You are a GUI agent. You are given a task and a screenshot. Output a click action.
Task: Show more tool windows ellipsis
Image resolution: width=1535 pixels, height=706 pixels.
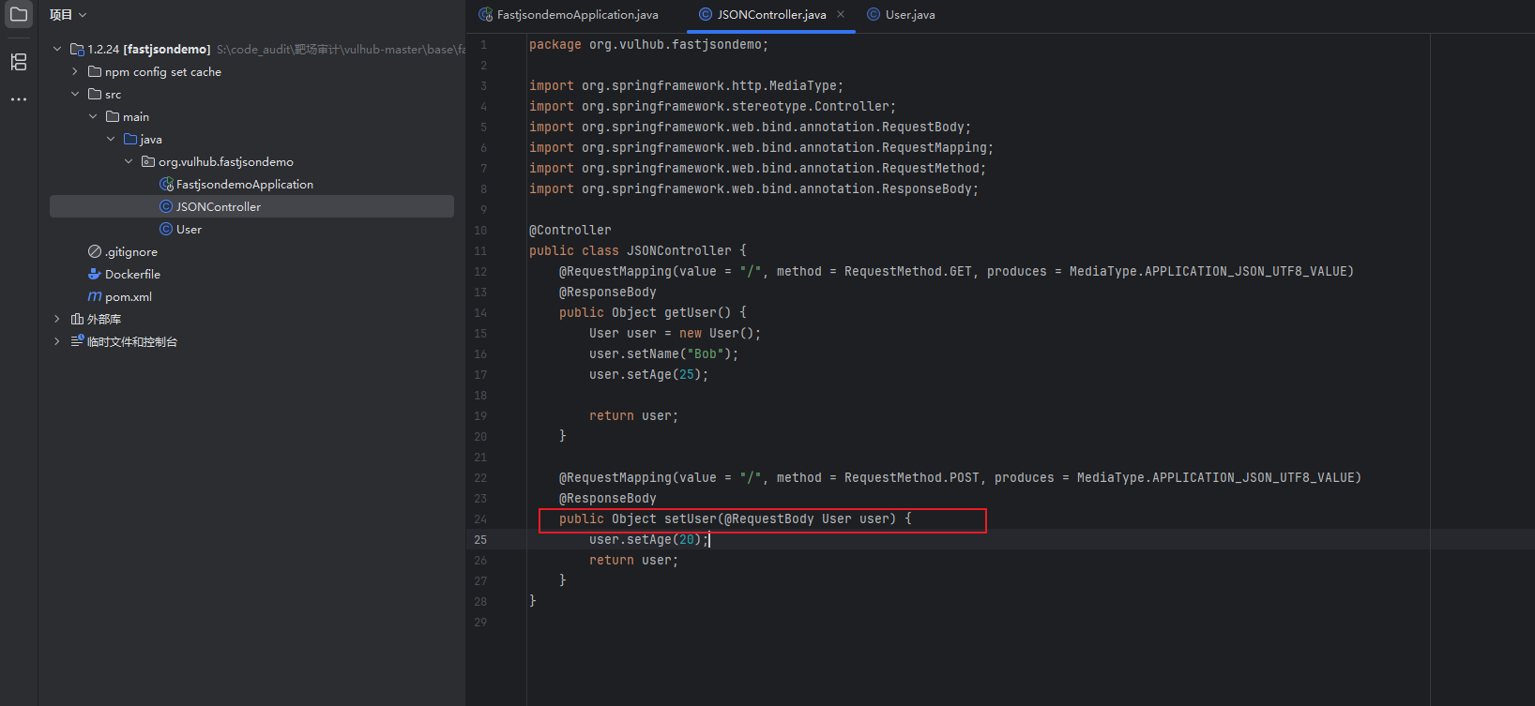[x=19, y=98]
